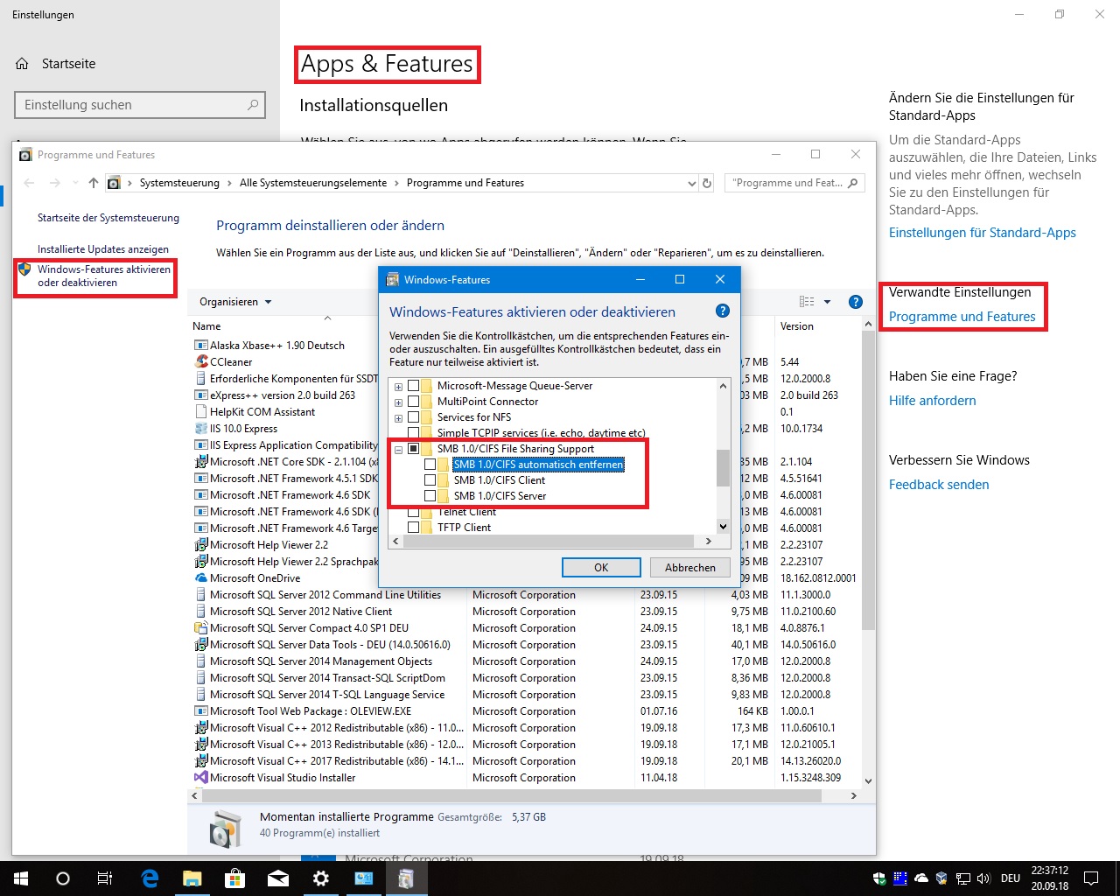1120x896 pixels.
Task: Click the vertical scrollbar thumb in the program list
Action: pyautogui.click(x=868, y=479)
